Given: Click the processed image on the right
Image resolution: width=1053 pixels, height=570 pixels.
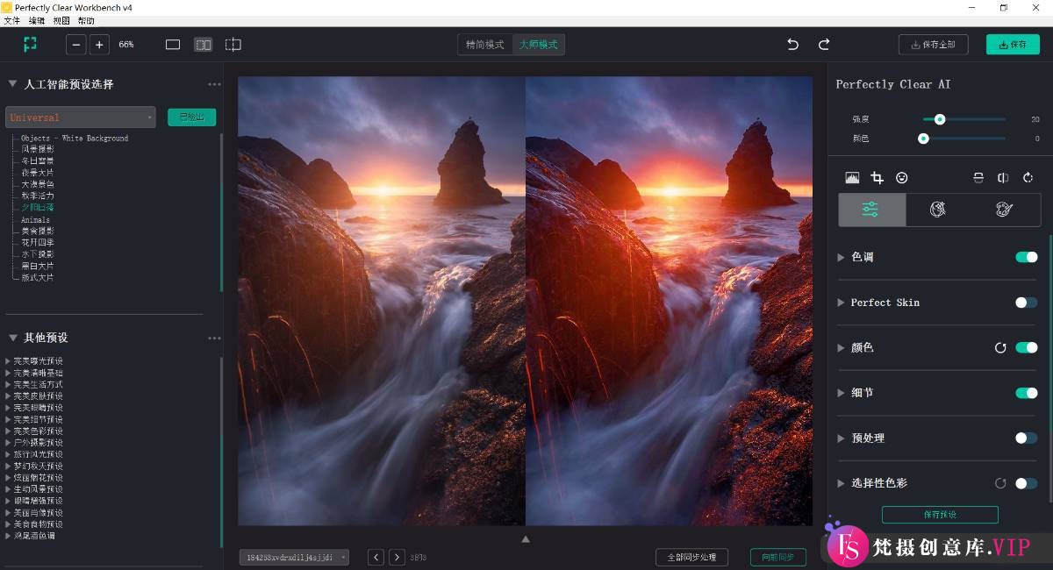Looking at the screenshot, I should click(x=669, y=301).
